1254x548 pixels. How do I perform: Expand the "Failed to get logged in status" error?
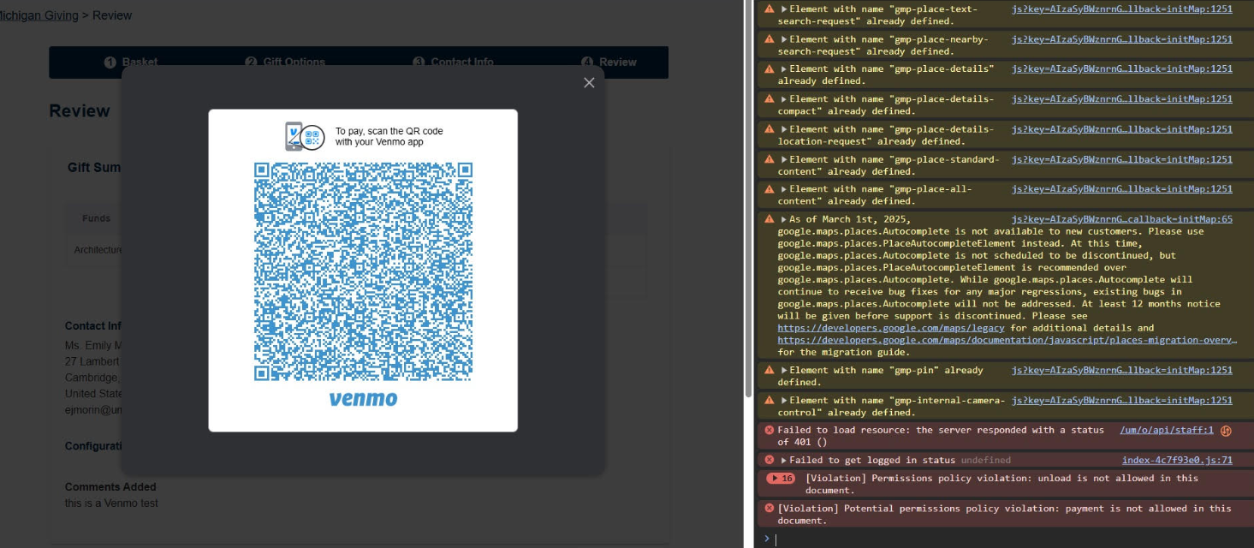click(784, 460)
